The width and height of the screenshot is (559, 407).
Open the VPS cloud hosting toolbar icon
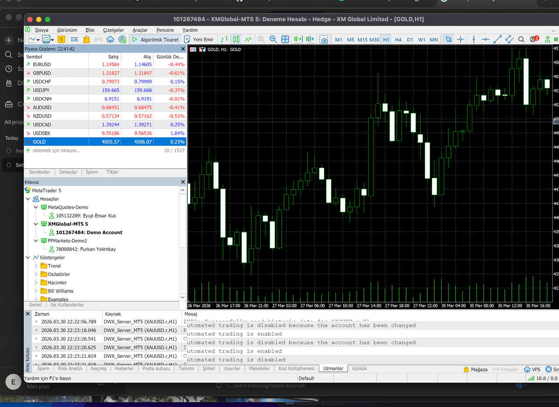click(x=110, y=40)
